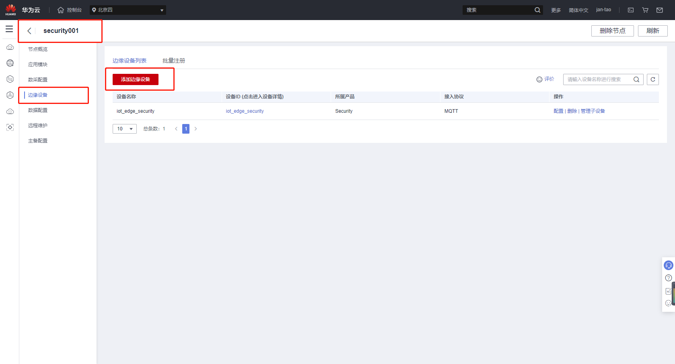Click the back arrow beside security001
This screenshot has height=364, width=675.
tap(29, 31)
